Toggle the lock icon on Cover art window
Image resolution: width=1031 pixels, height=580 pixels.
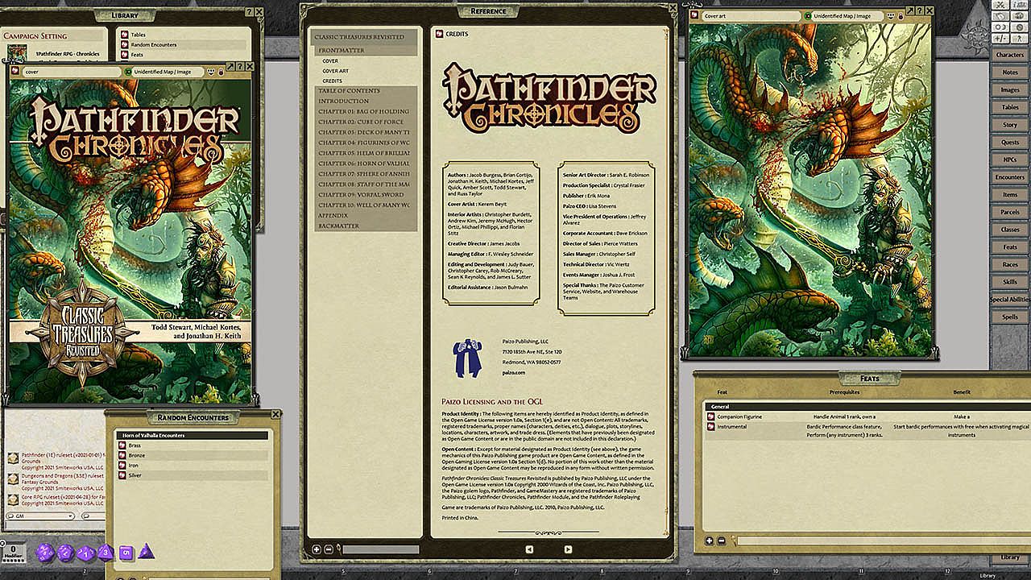pyautogui.click(x=900, y=15)
